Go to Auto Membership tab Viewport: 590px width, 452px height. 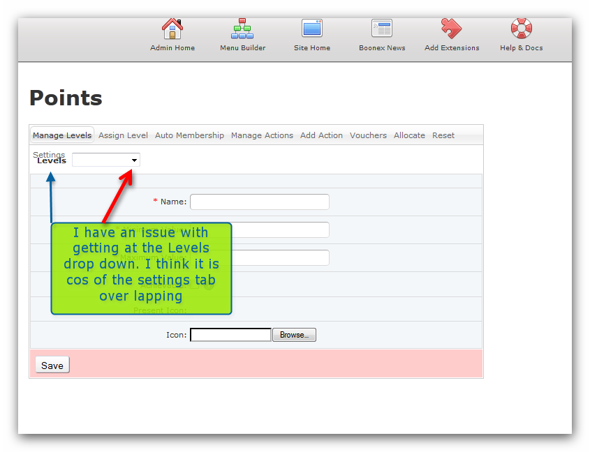(x=189, y=135)
